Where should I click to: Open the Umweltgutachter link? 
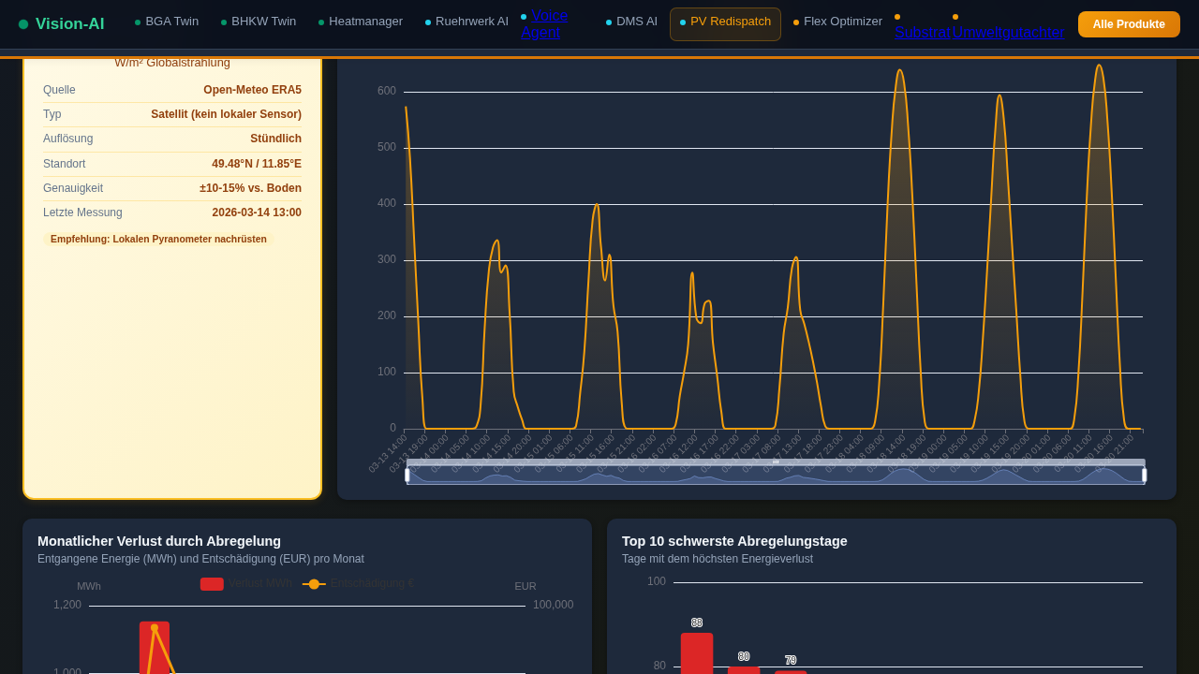pos(1008,33)
